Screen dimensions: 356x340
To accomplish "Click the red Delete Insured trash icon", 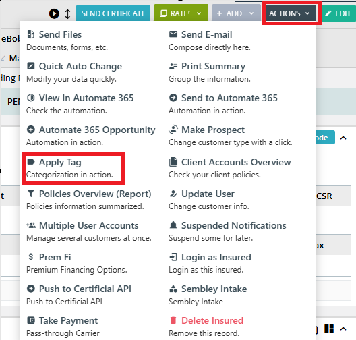I will click(x=173, y=320).
